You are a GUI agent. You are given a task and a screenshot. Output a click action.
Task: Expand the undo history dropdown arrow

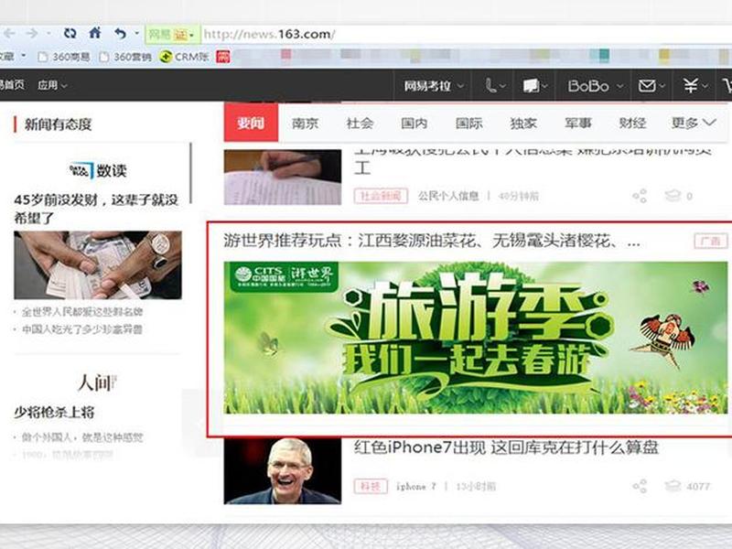point(136,34)
